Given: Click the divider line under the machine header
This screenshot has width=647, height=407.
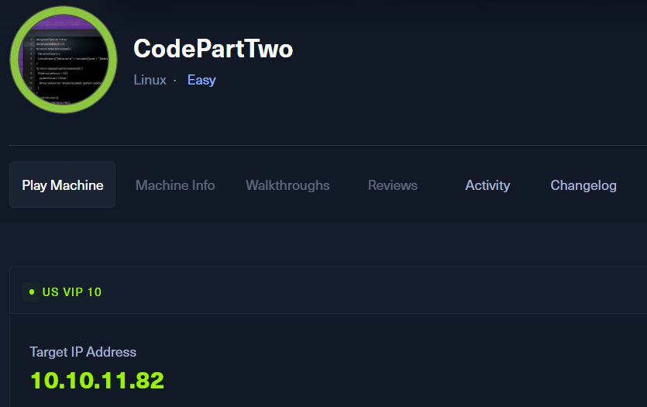Looking at the screenshot, I should tap(325, 145).
